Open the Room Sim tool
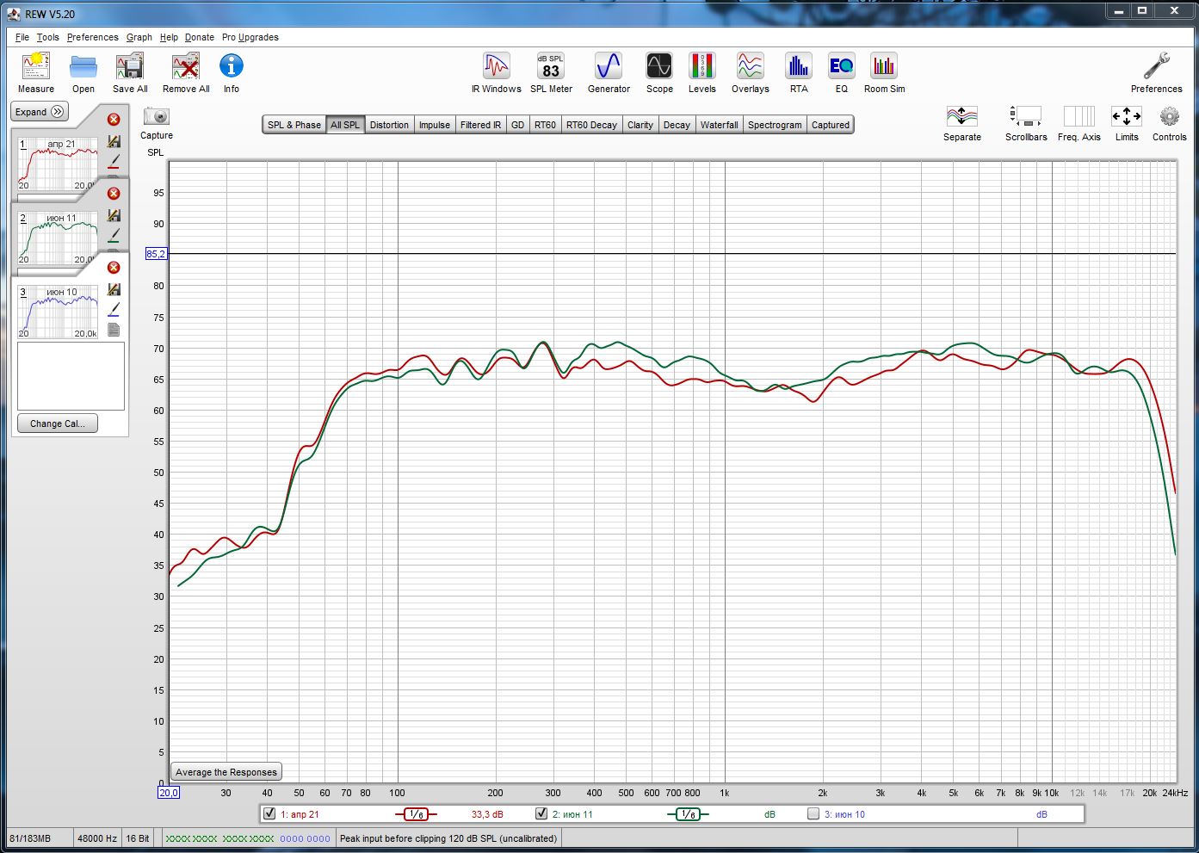Image resolution: width=1199 pixels, height=853 pixels. (x=884, y=67)
